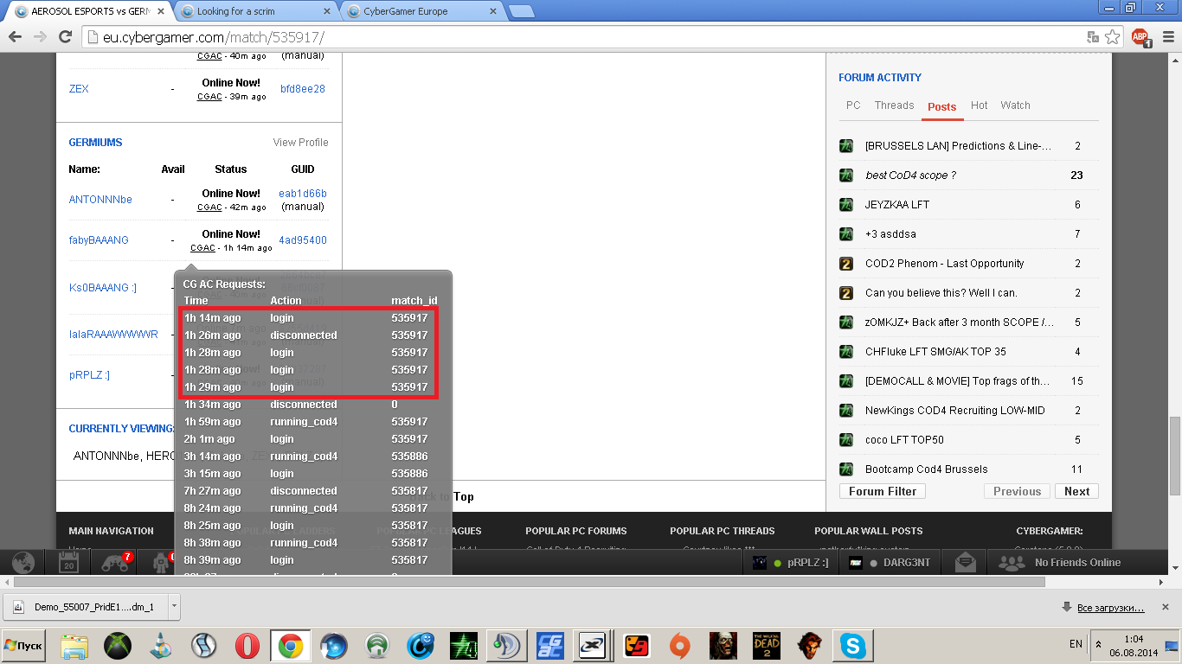This screenshot has height=664, width=1182.
Task: Click GUID 4ad95400 link
Action: pos(303,240)
